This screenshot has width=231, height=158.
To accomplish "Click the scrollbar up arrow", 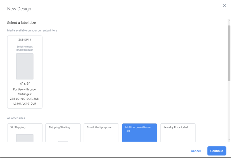I will (x=229, y=21).
